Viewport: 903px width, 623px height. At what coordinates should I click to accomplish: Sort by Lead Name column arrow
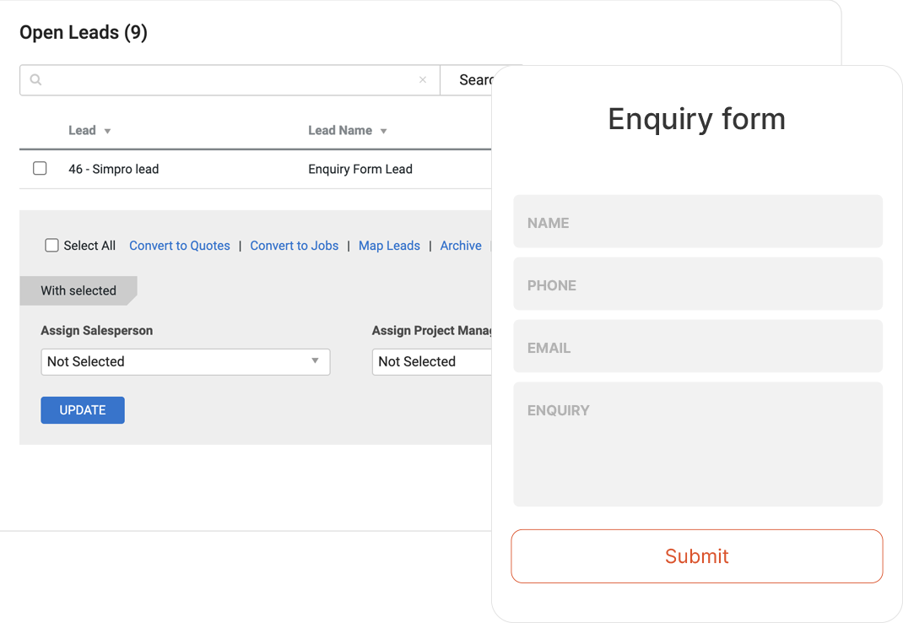pos(383,131)
